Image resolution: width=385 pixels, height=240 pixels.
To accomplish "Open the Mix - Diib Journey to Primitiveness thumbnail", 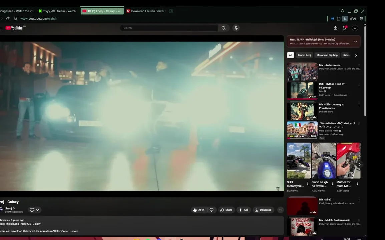I will [302, 111].
